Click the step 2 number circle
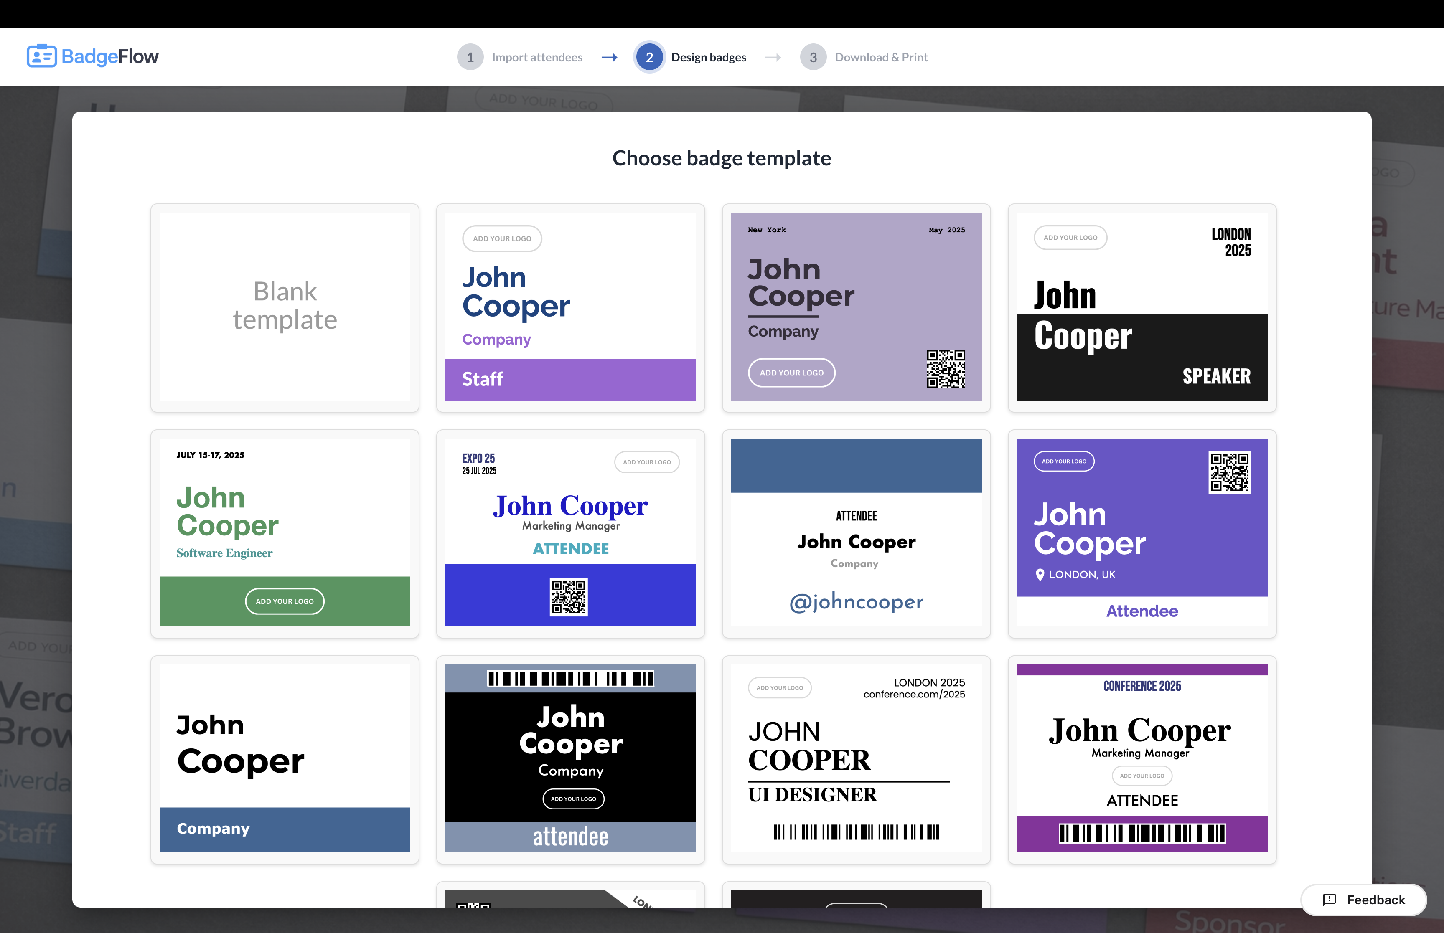Image resolution: width=1444 pixels, height=933 pixels. 649,57
